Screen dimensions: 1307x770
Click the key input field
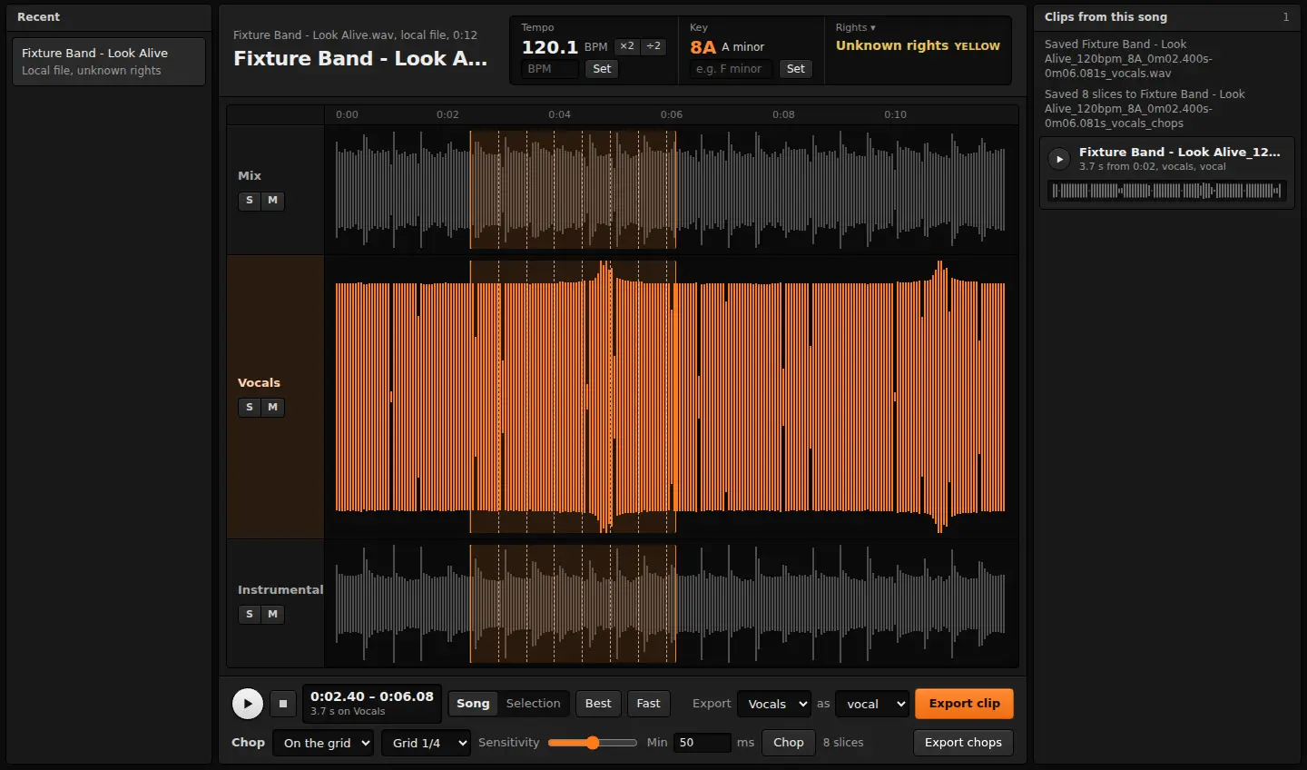click(732, 69)
